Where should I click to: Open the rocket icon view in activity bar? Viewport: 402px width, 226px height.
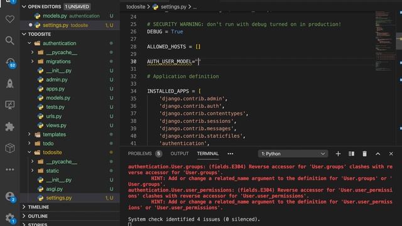[10, 83]
